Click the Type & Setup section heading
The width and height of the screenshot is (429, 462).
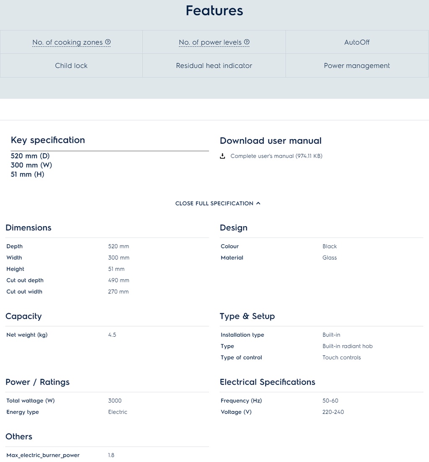click(x=247, y=316)
